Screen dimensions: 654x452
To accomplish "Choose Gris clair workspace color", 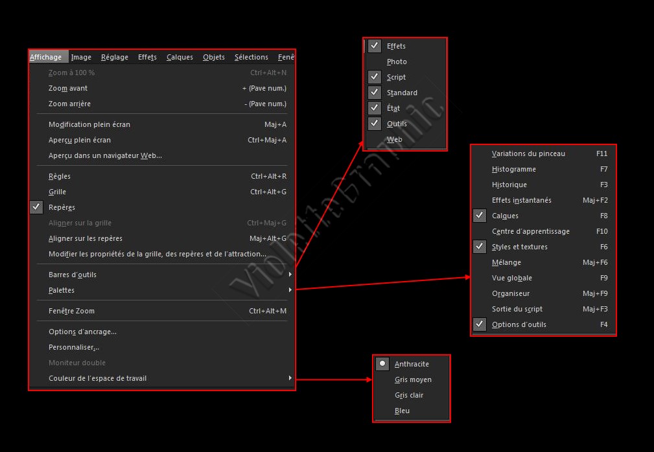I will (x=409, y=395).
